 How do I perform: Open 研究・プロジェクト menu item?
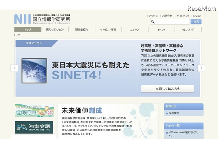point(55,29)
